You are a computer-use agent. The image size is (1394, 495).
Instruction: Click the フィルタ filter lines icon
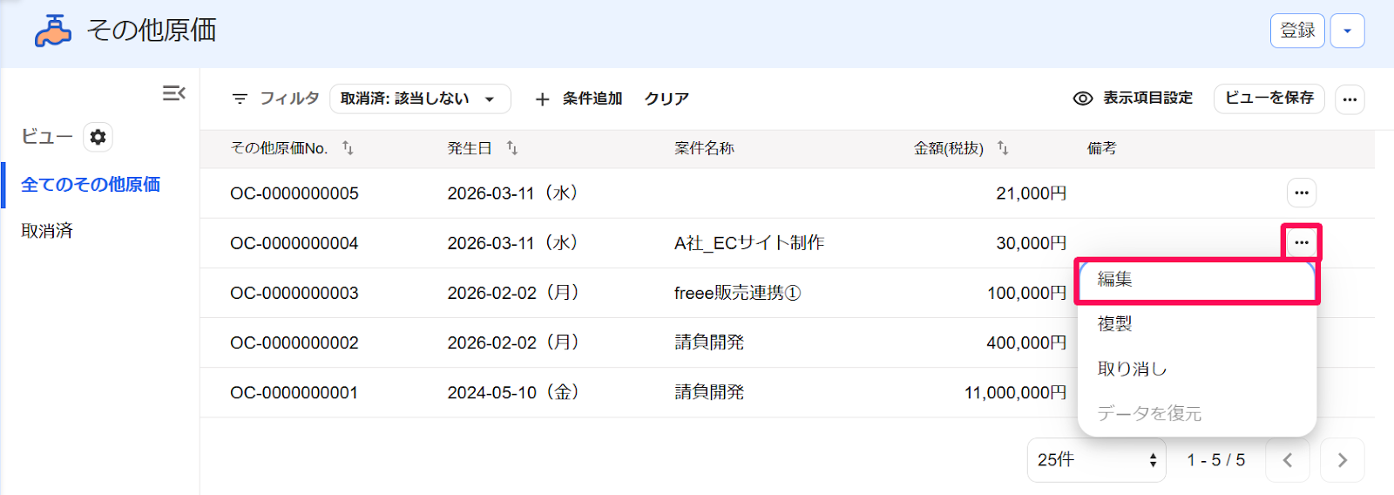coord(240,98)
